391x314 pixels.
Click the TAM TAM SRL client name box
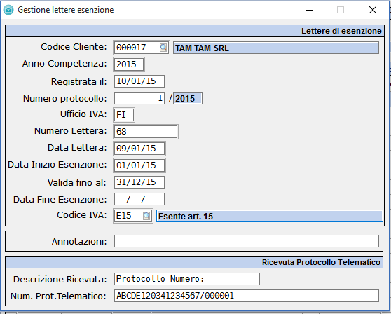[x=276, y=48]
